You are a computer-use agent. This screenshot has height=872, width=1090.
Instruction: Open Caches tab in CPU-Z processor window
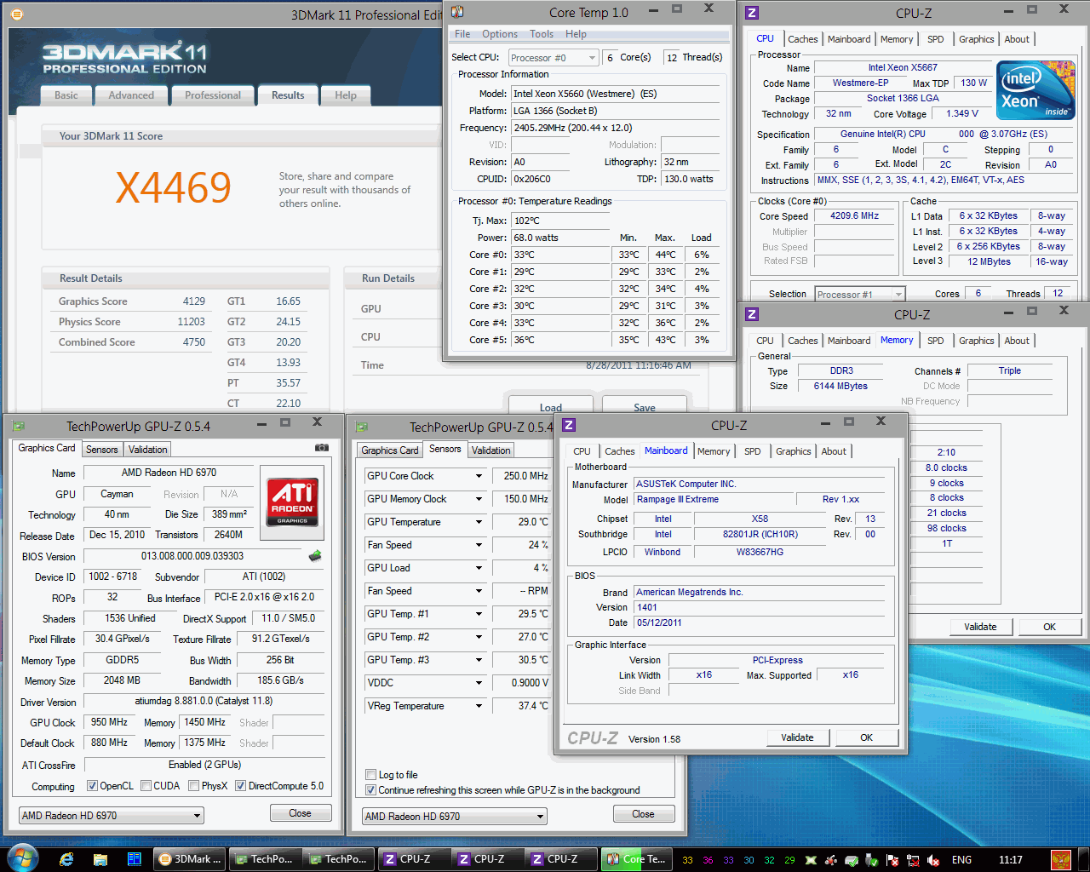click(803, 39)
